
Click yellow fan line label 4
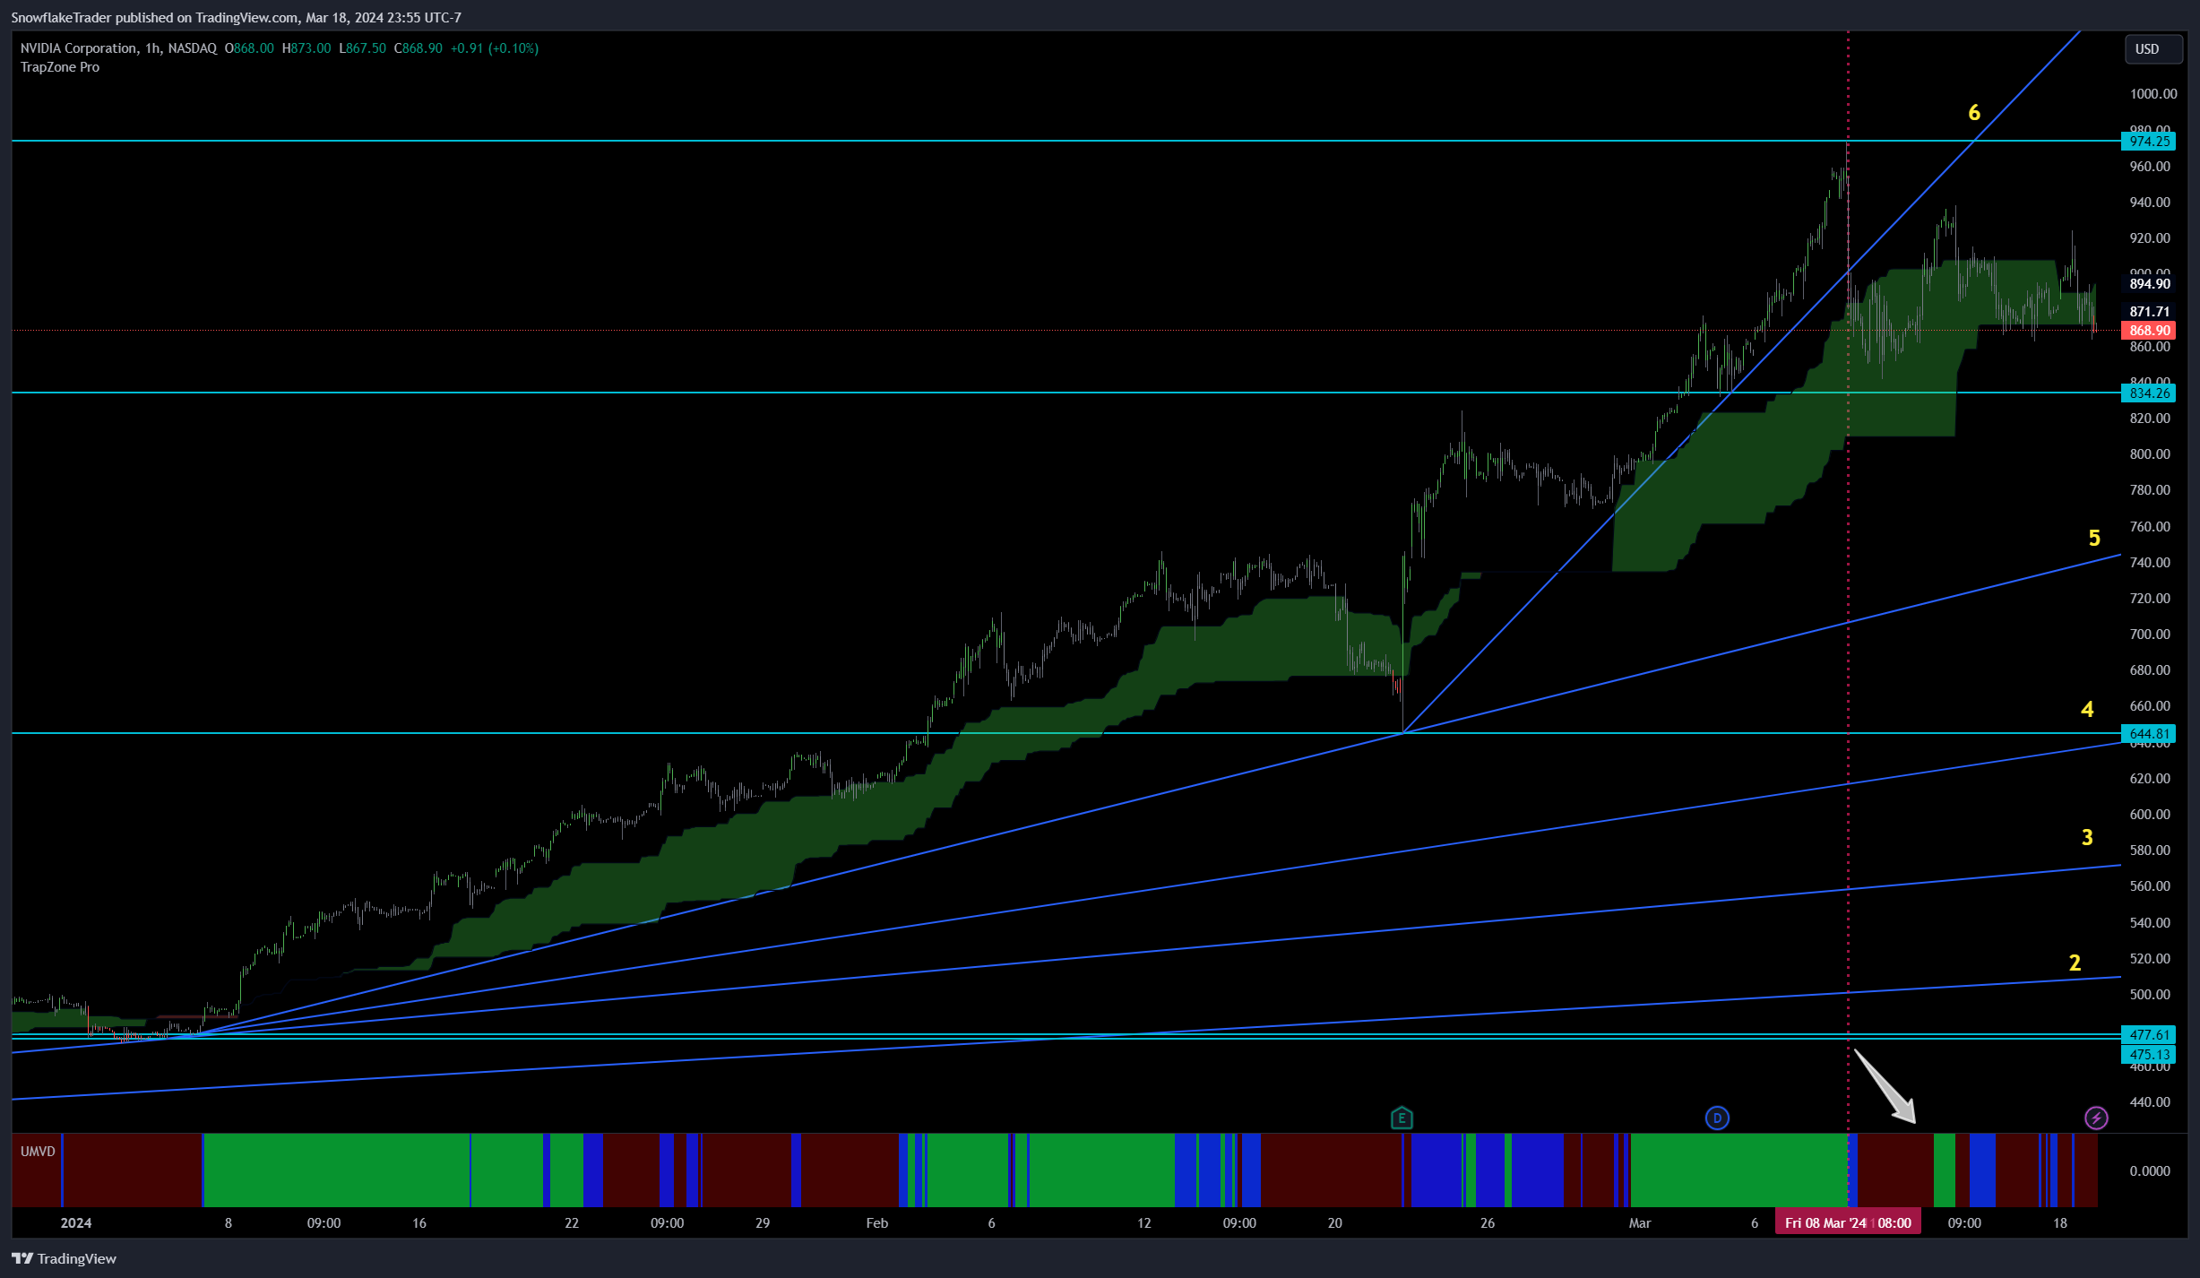[x=2087, y=709]
